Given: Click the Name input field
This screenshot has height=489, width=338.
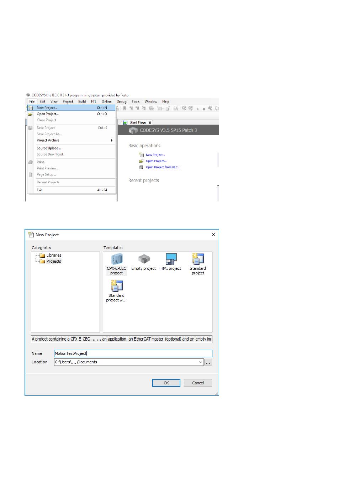Looking at the screenshot, I should coord(133,353).
